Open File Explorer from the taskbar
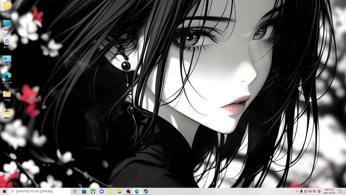The height and width of the screenshot is (195, 346). [x=119, y=191]
